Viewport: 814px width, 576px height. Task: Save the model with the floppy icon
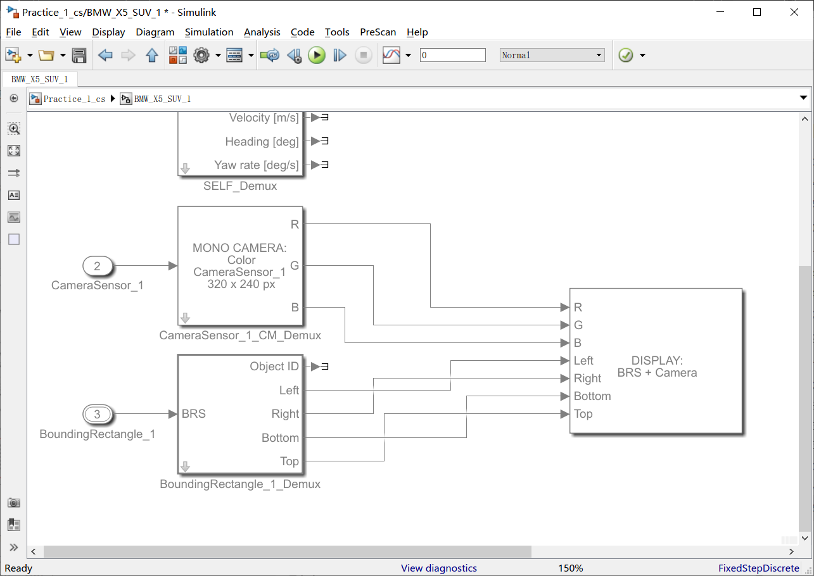(x=79, y=56)
